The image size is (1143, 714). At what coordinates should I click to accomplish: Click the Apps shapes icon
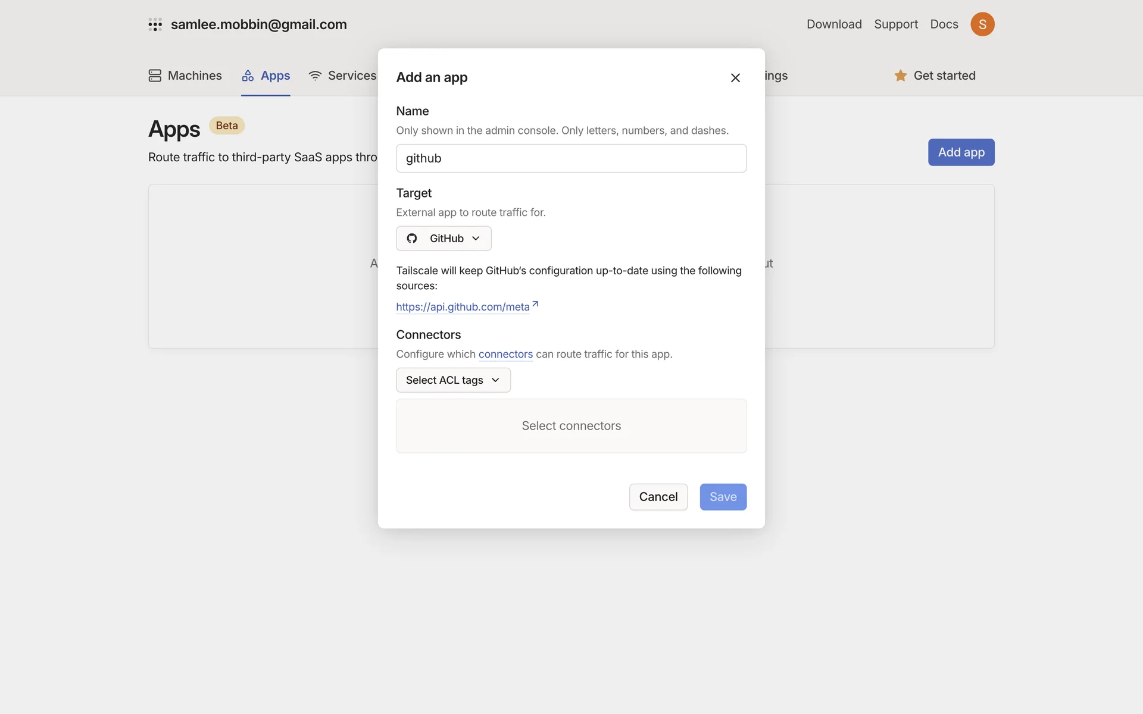pyautogui.click(x=248, y=76)
